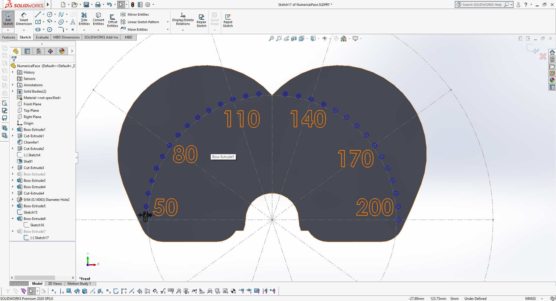Cancel the sketch with the red X
Viewport: 556px width, 301px height.
(x=543, y=56)
